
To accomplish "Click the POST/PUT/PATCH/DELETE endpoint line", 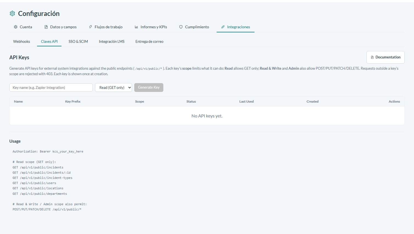I will (47, 209).
